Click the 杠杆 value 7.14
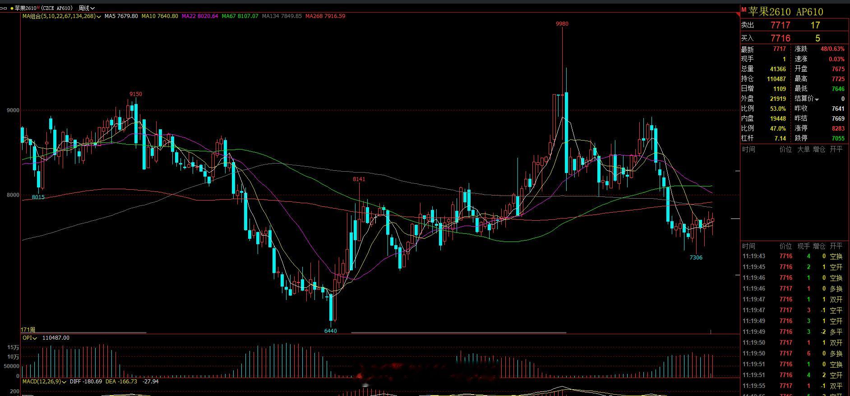This screenshot has height=396, width=850. [780, 139]
